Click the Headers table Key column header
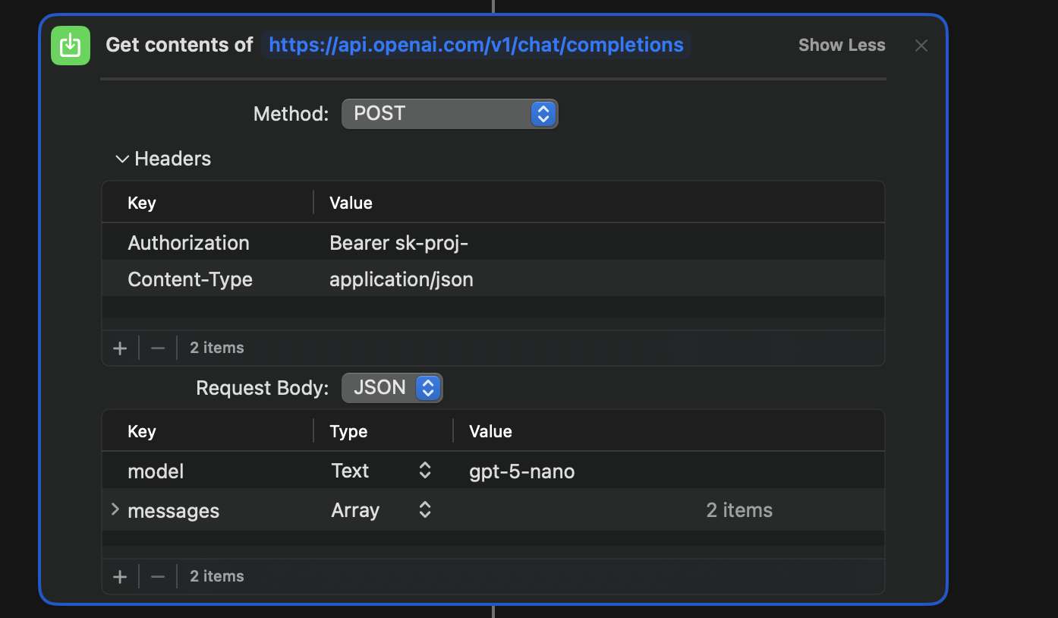1058x618 pixels. [142, 203]
